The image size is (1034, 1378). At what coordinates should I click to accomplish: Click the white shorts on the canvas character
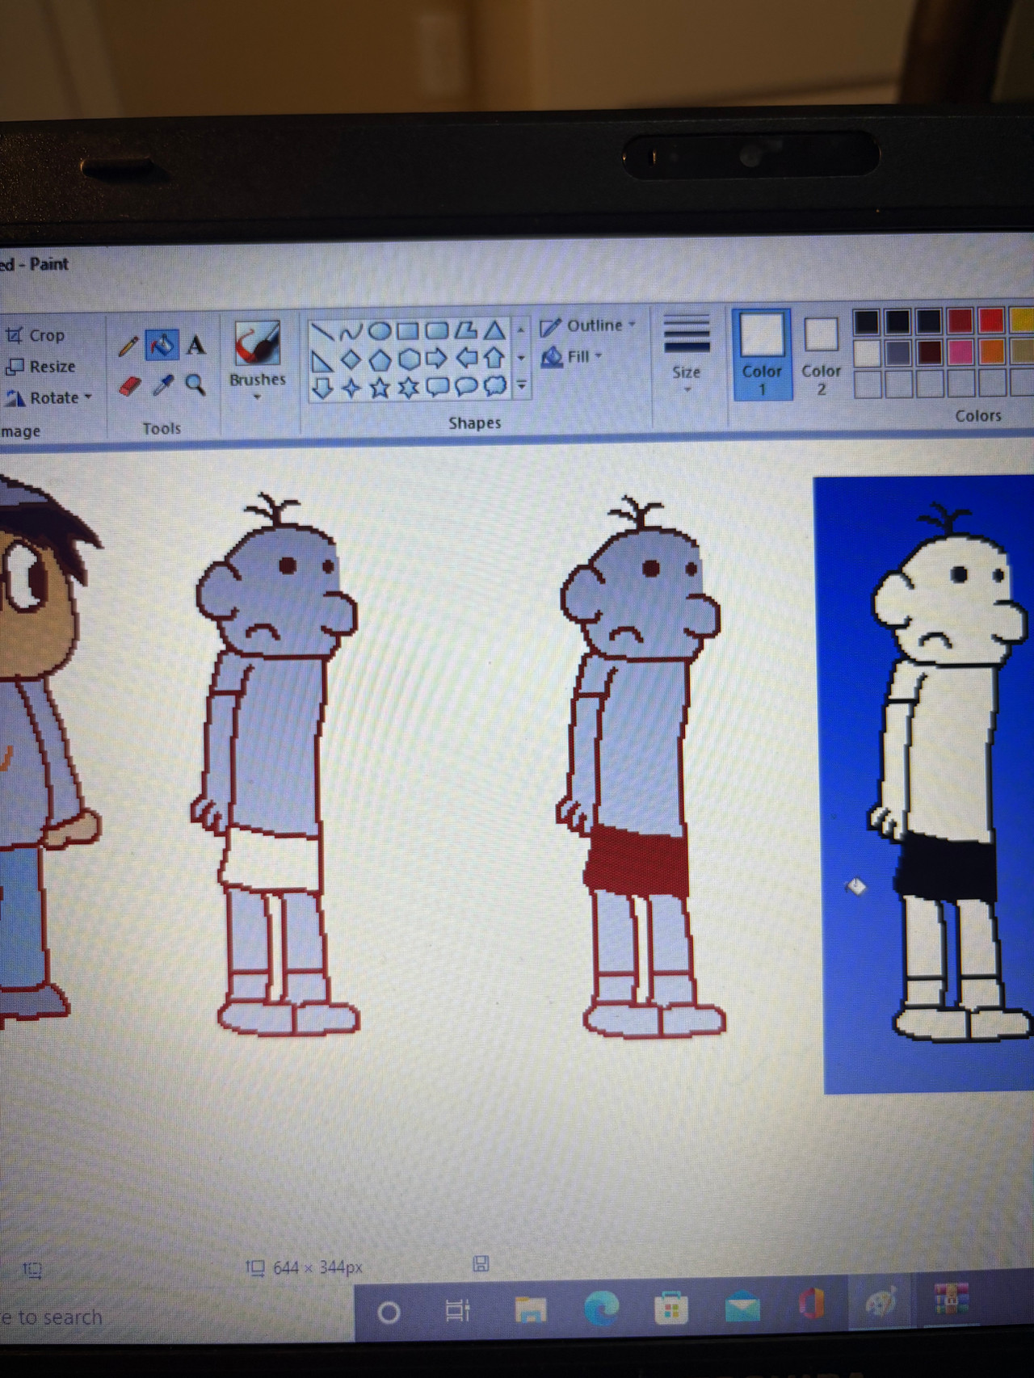pos(271,859)
